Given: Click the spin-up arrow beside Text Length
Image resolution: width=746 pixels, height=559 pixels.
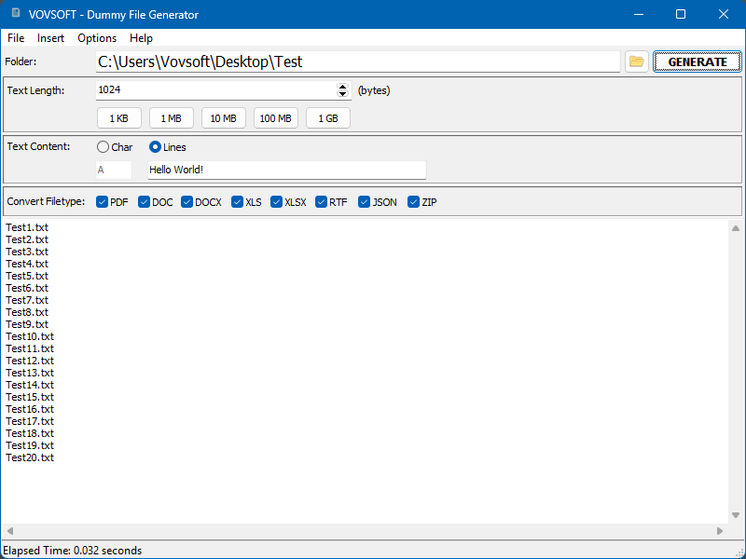Looking at the screenshot, I should [x=342, y=86].
